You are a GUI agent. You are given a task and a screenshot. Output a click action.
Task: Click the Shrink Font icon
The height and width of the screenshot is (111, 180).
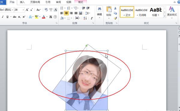coord(31,10)
